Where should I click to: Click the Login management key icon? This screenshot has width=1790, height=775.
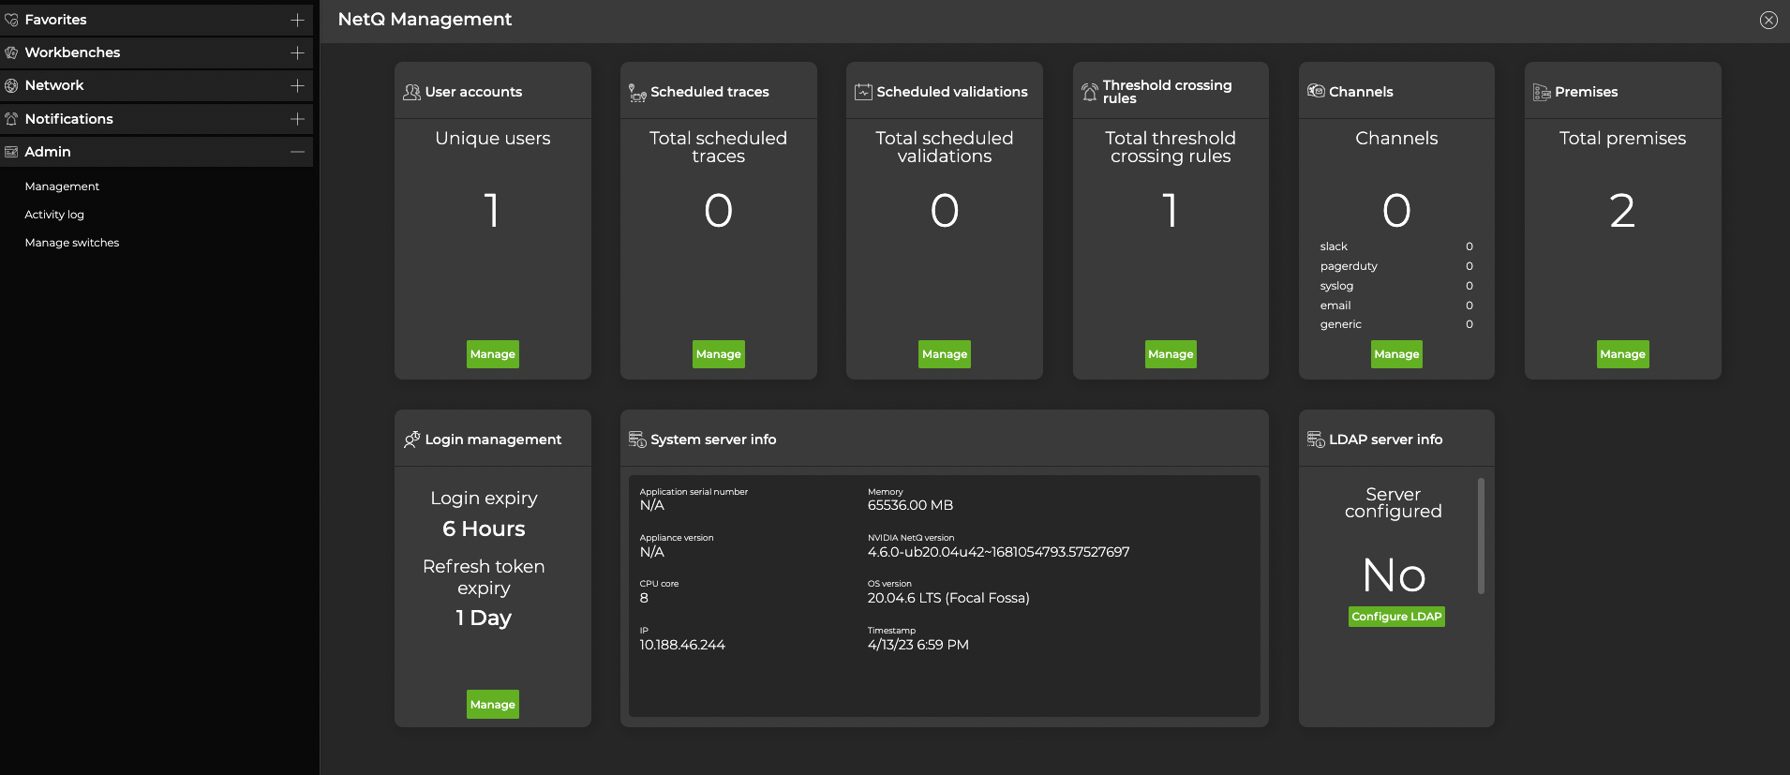[411, 440]
